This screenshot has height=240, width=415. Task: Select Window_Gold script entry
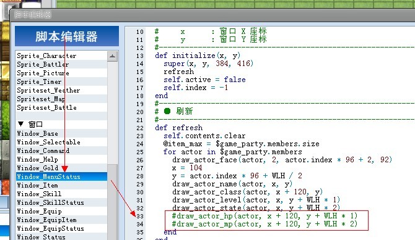(61, 168)
